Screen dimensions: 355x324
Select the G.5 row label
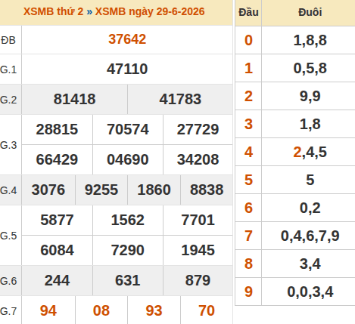pos(8,236)
